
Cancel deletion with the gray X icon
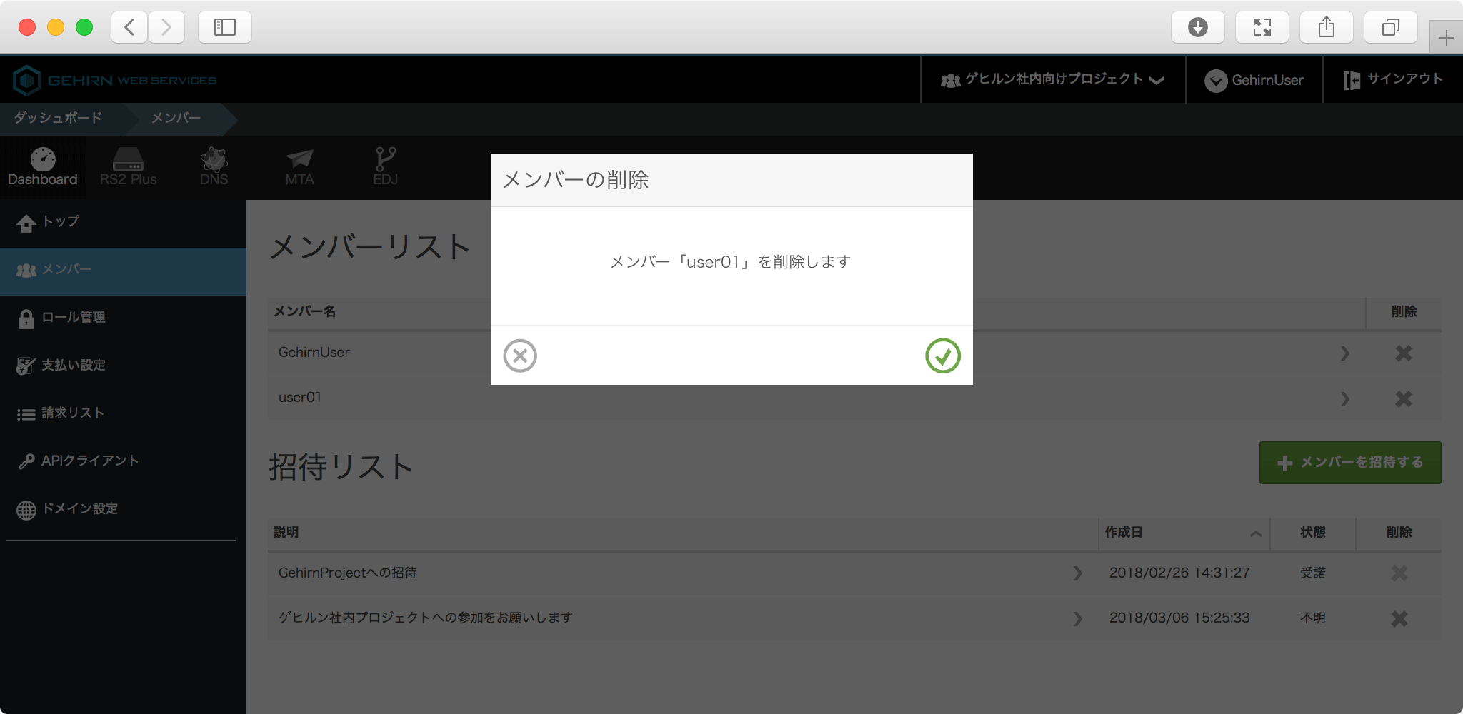(x=520, y=356)
